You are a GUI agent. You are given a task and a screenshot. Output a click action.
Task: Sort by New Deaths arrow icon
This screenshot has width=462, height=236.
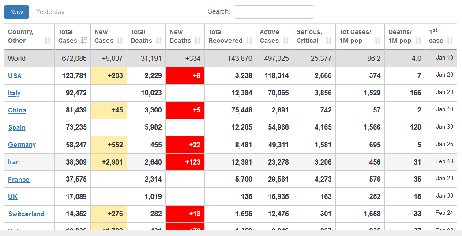[198, 41]
